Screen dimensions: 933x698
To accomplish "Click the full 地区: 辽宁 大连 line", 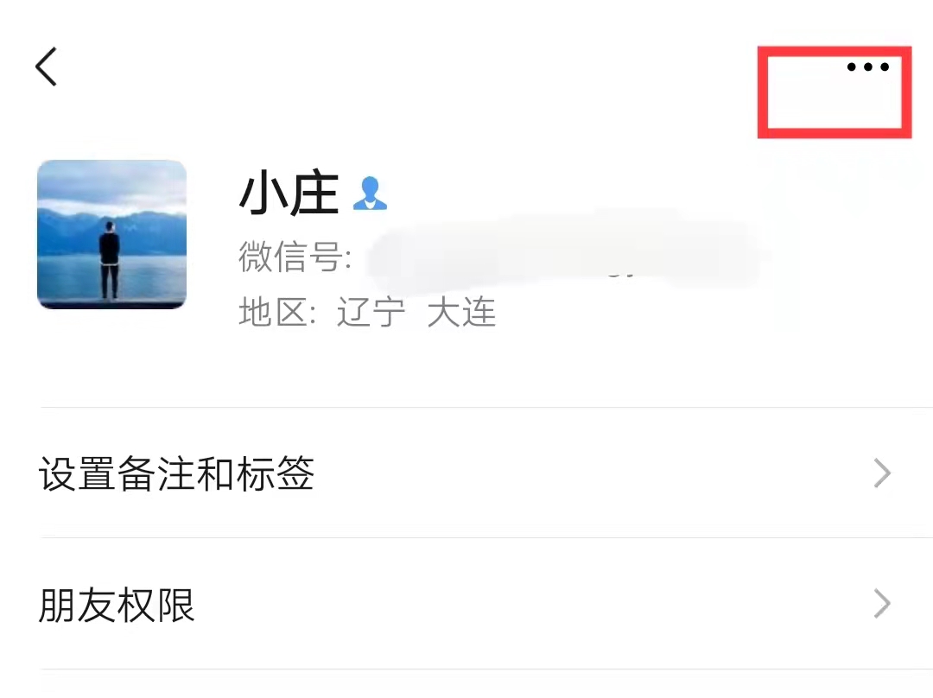I will point(367,312).
